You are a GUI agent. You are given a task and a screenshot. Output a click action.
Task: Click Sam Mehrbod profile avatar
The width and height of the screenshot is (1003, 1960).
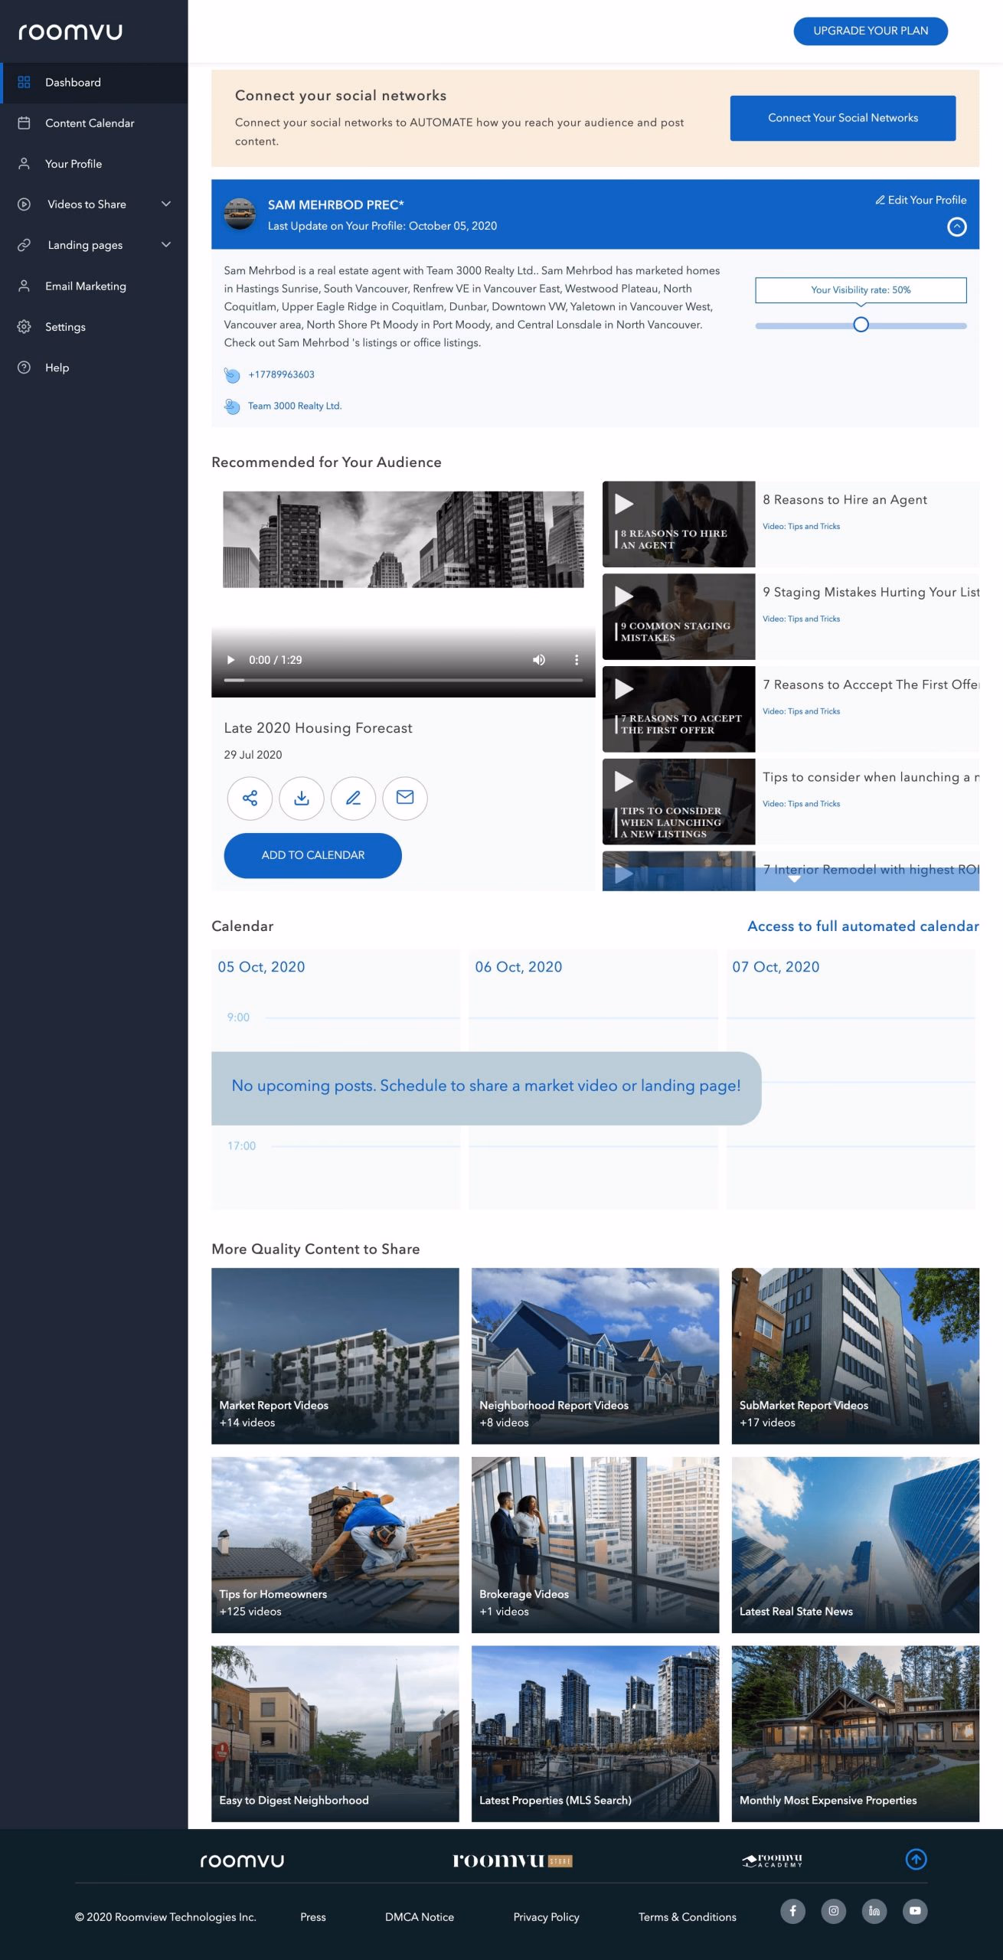coord(240,214)
